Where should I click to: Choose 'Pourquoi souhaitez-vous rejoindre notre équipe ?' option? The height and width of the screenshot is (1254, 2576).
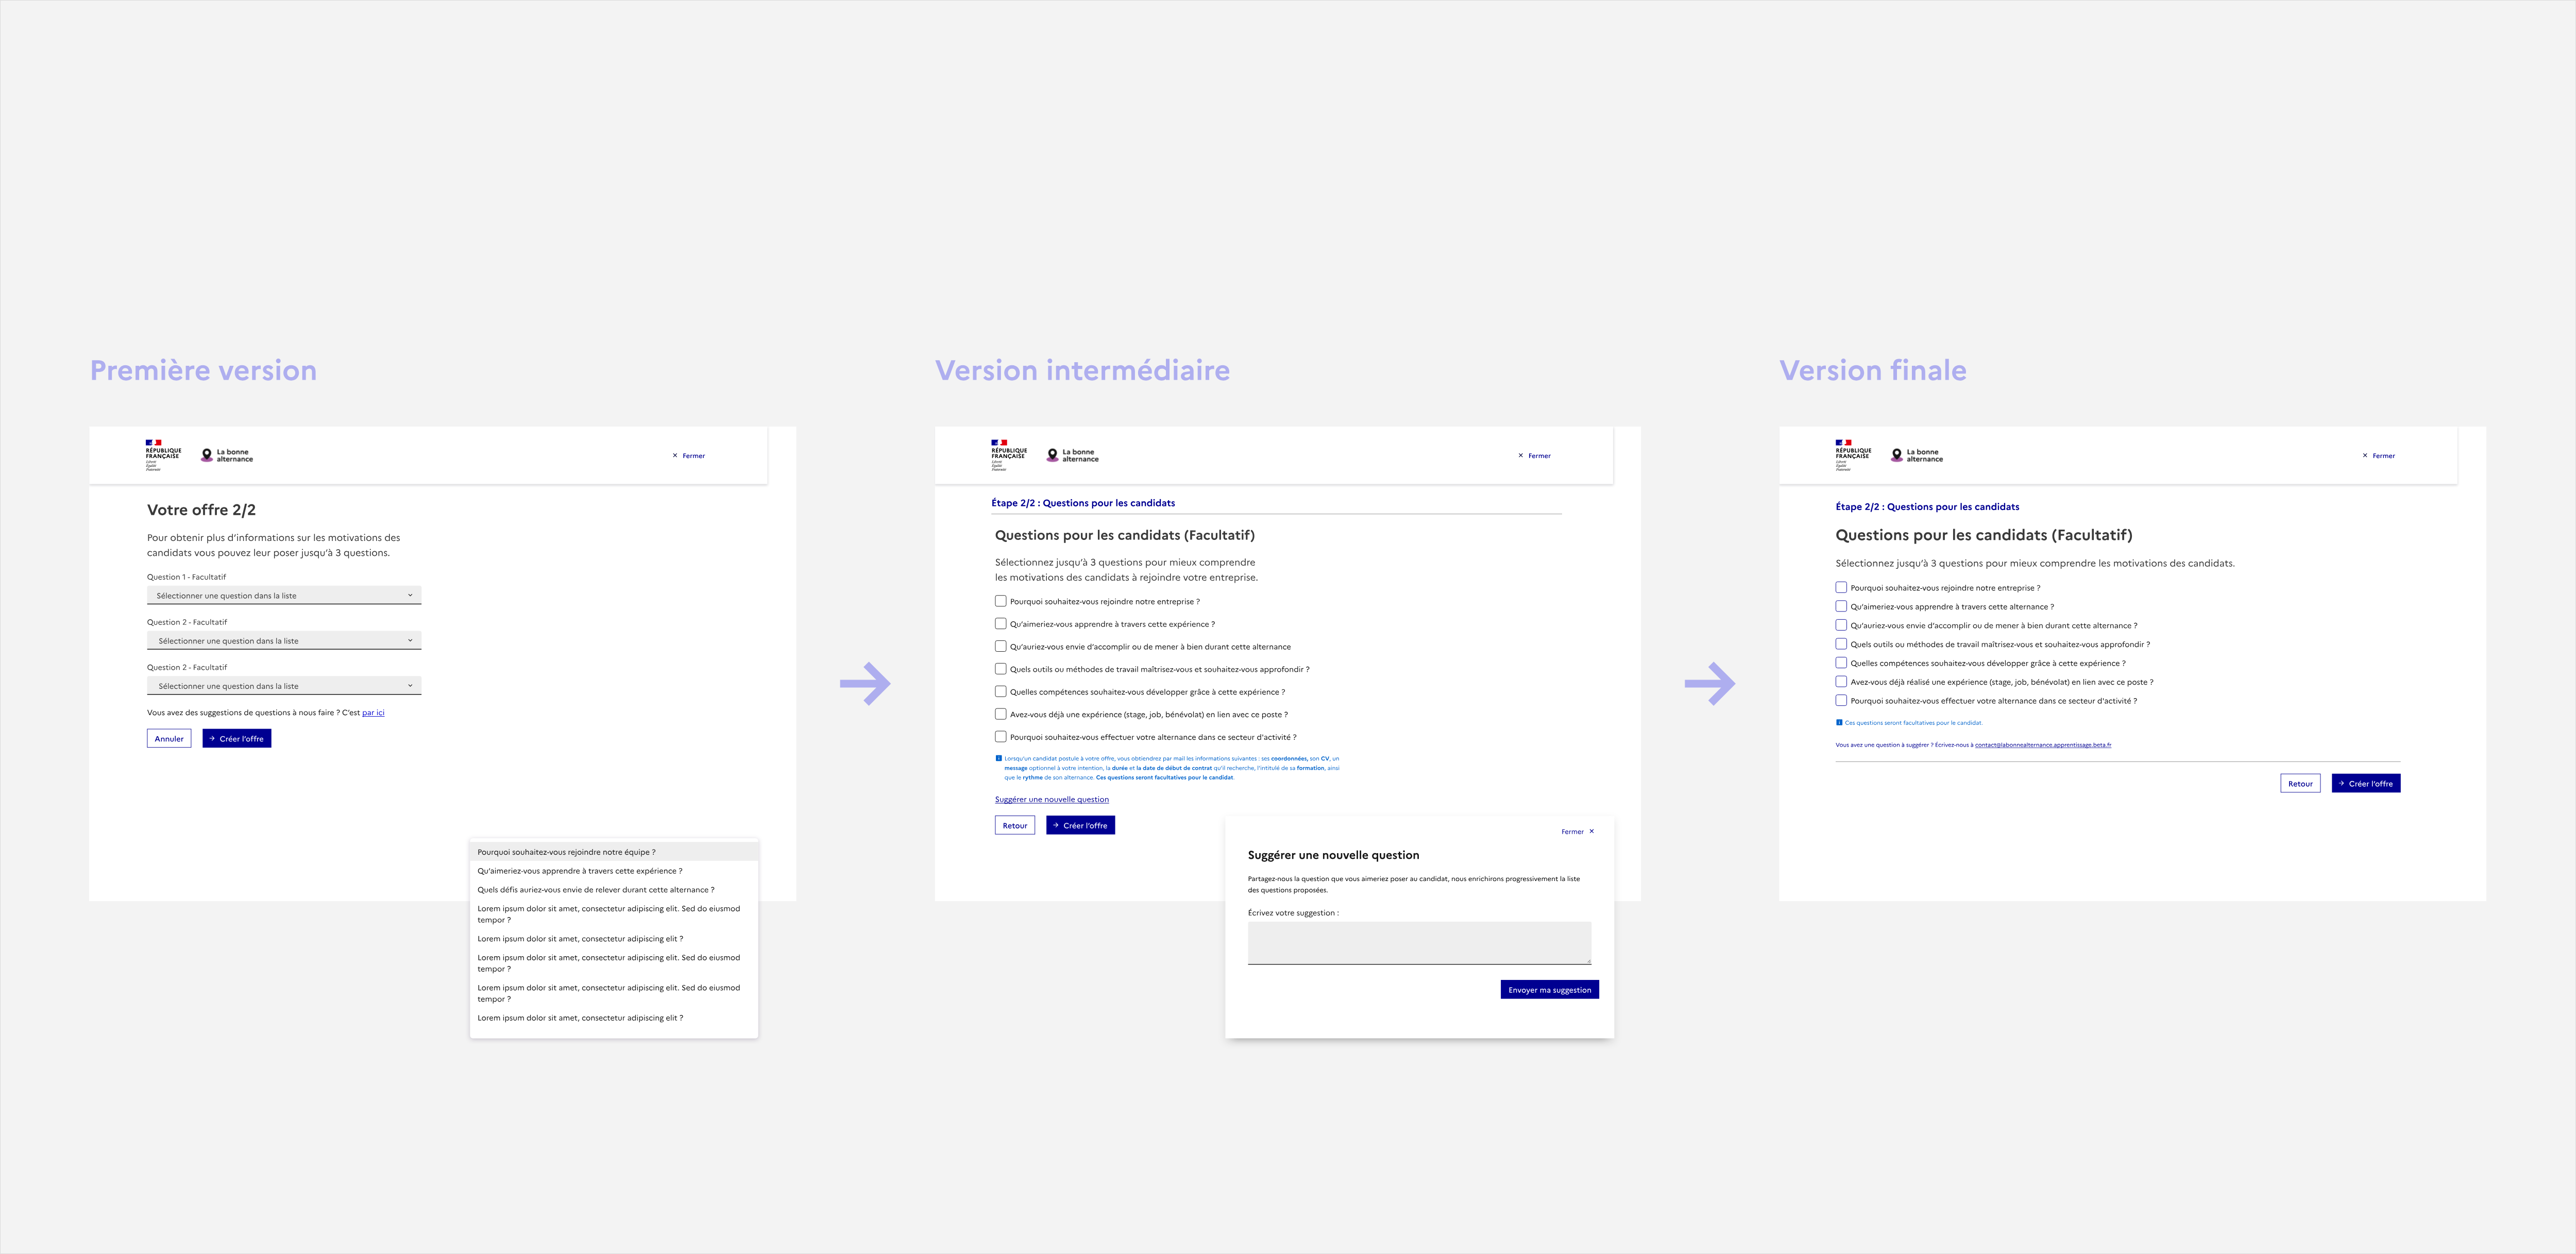coord(614,852)
